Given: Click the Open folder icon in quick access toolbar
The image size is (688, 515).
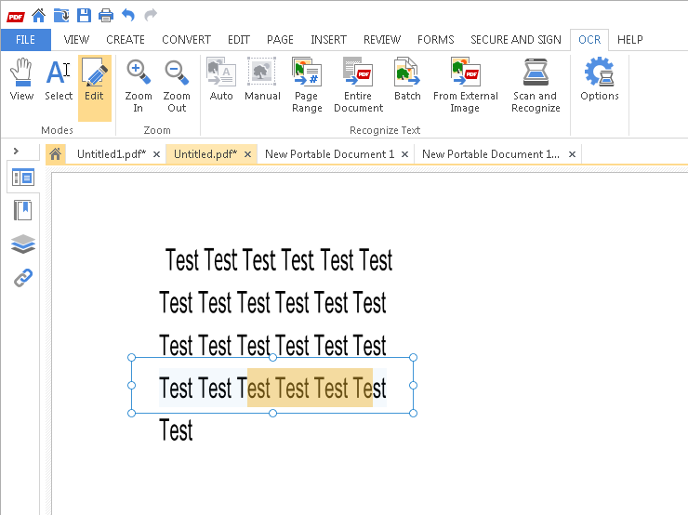Looking at the screenshot, I should 61,16.
